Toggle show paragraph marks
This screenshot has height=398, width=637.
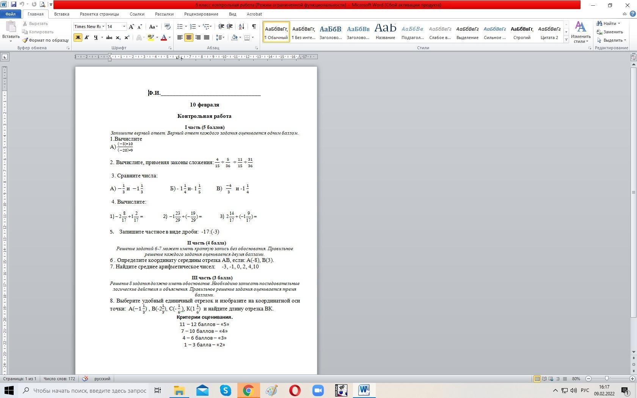coord(254,27)
